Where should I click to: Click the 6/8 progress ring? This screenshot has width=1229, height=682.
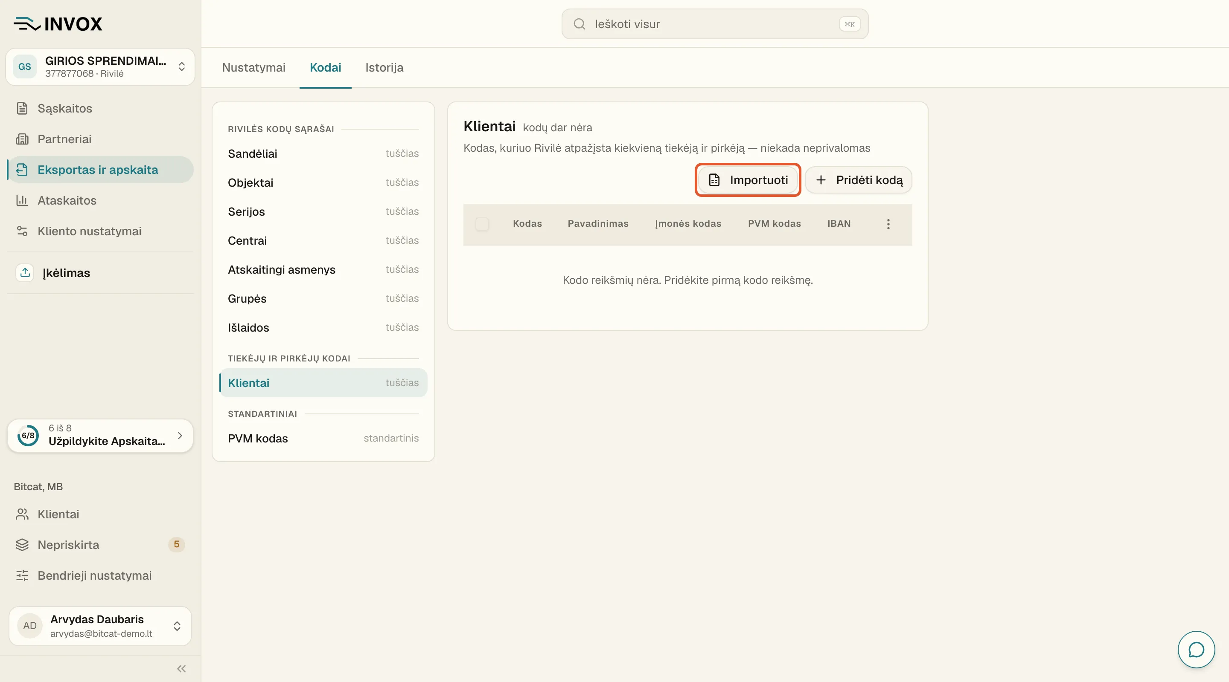28,435
